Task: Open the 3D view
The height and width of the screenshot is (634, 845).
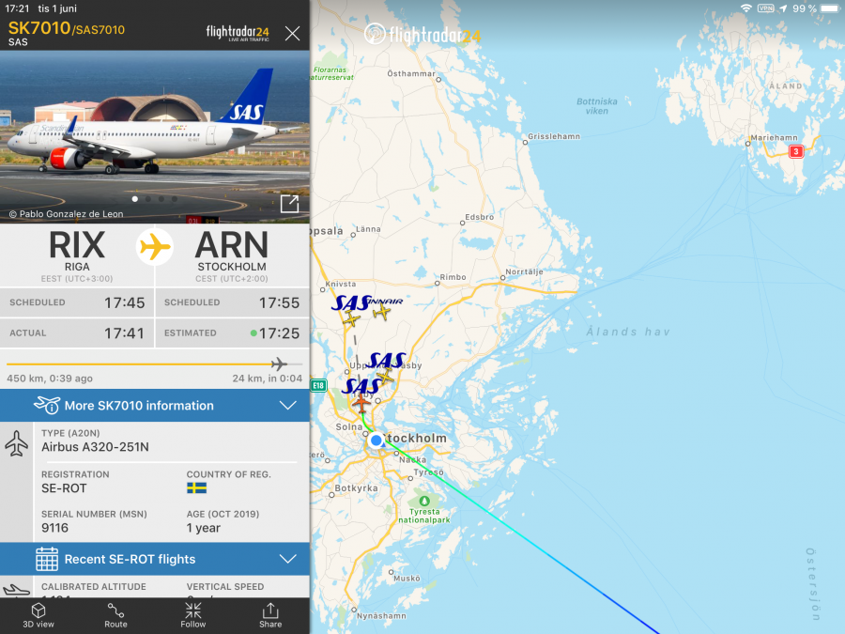Action: click(x=38, y=615)
